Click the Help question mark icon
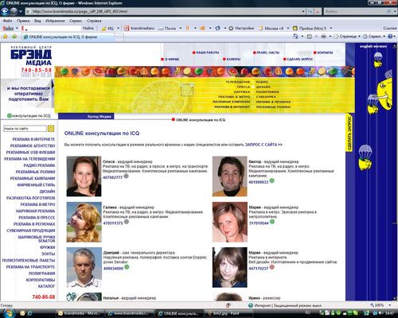The height and width of the screenshot is (318, 398). [390, 37]
